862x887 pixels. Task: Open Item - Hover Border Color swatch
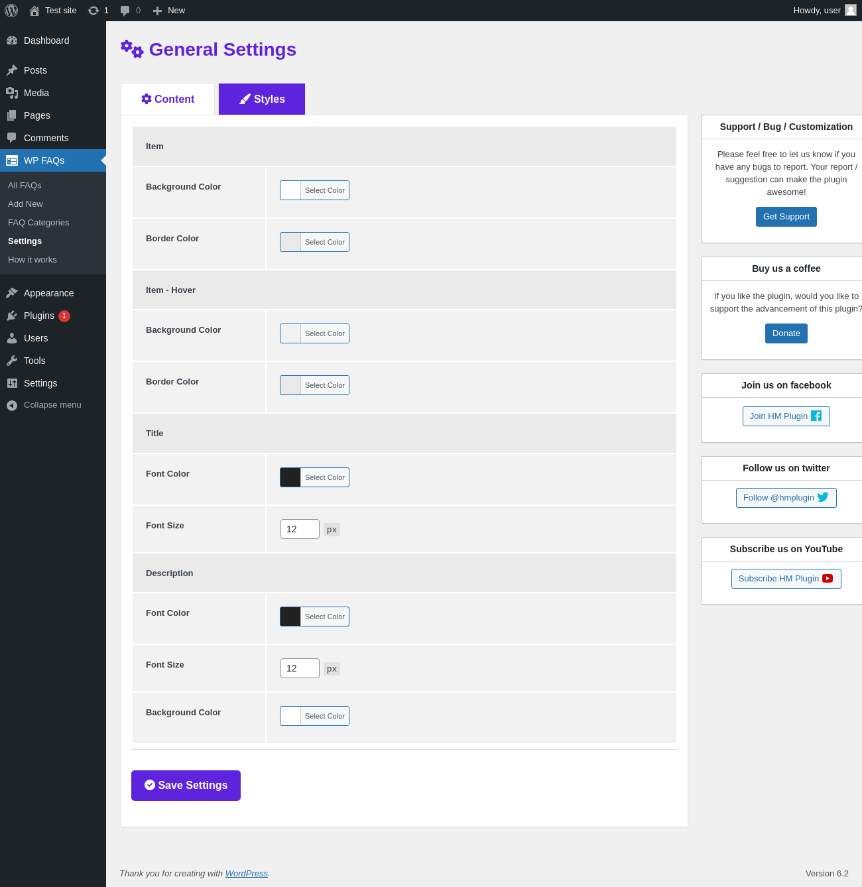290,385
